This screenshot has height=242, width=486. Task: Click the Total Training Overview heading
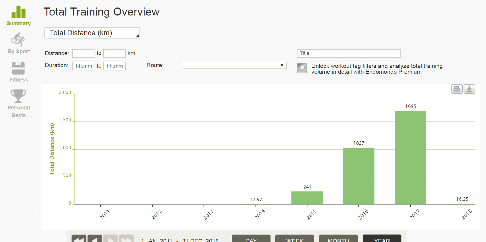point(101,12)
